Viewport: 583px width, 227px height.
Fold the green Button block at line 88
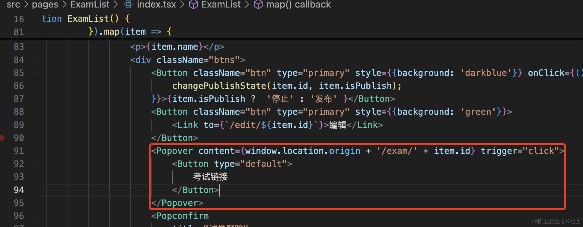35,112
